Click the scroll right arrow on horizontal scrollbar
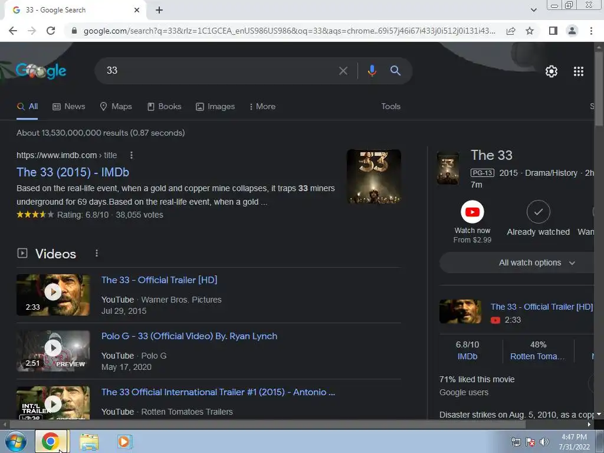Image resolution: width=604 pixels, height=453 pixels. (589, 425)
